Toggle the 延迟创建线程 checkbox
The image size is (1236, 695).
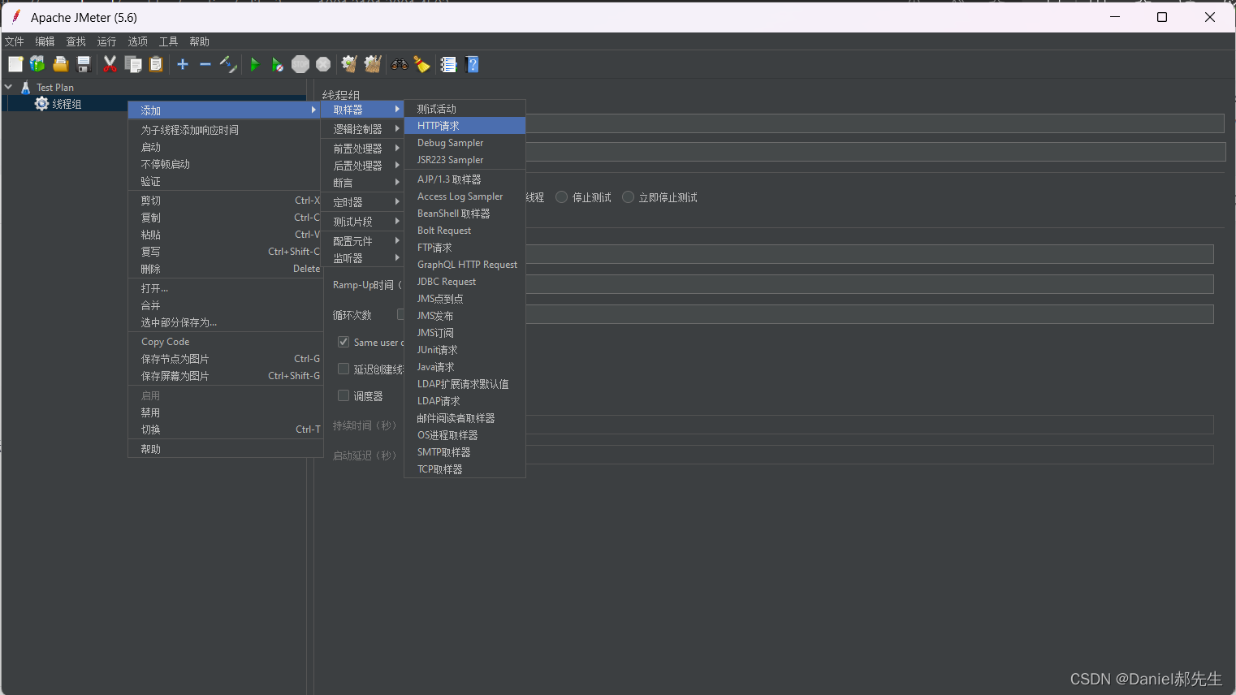tap(344, 369)
